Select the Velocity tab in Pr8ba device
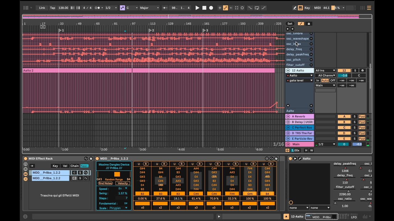This screenshot has width=394, height=221. click(x=123, y=183)
